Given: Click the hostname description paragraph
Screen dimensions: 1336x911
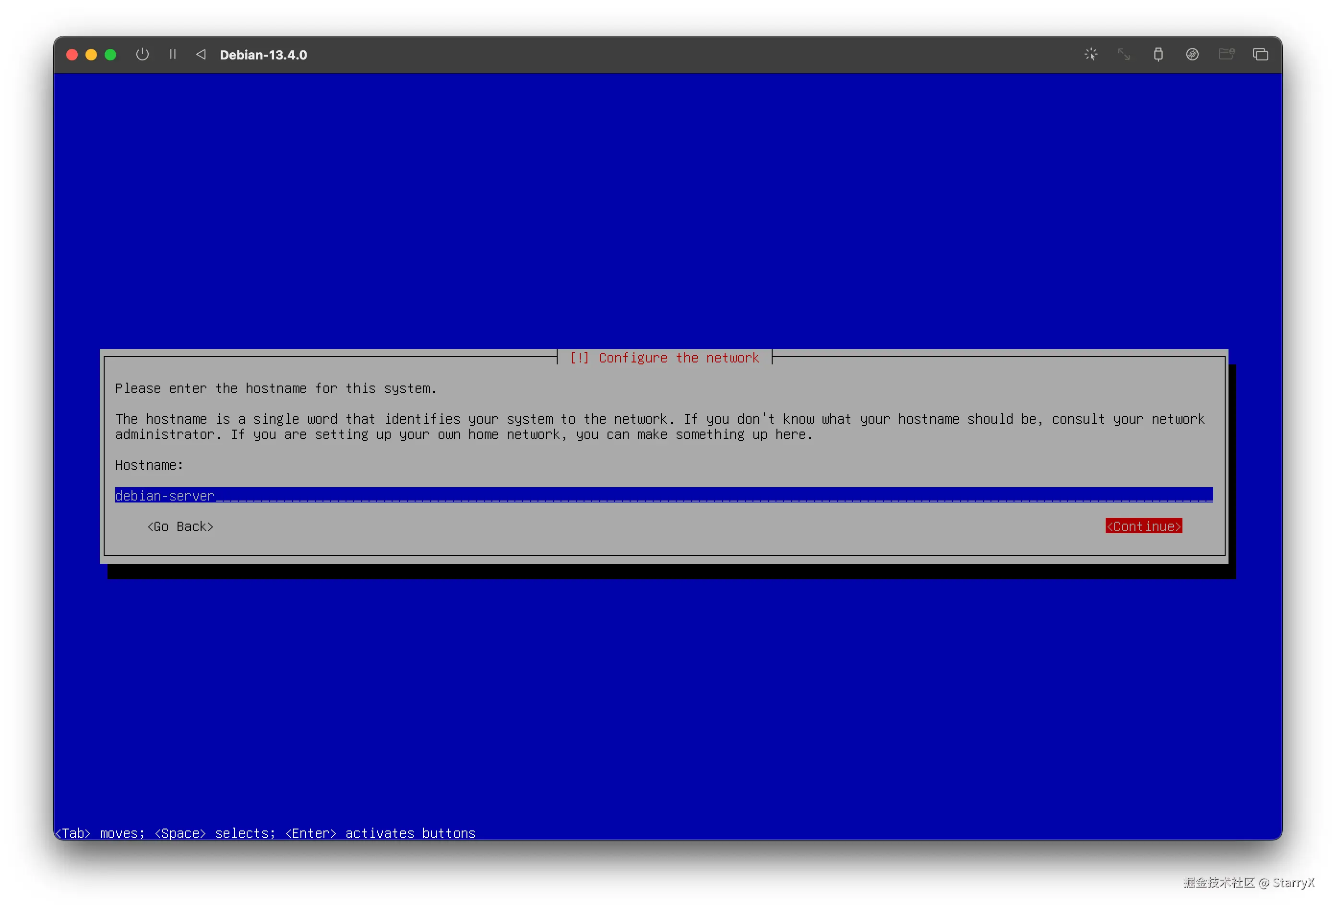Looking at the screenshot, I should (659, 427).
